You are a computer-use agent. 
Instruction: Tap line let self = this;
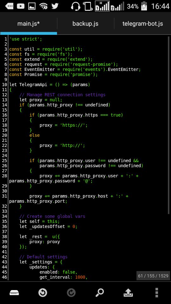(x=40, y=221)
